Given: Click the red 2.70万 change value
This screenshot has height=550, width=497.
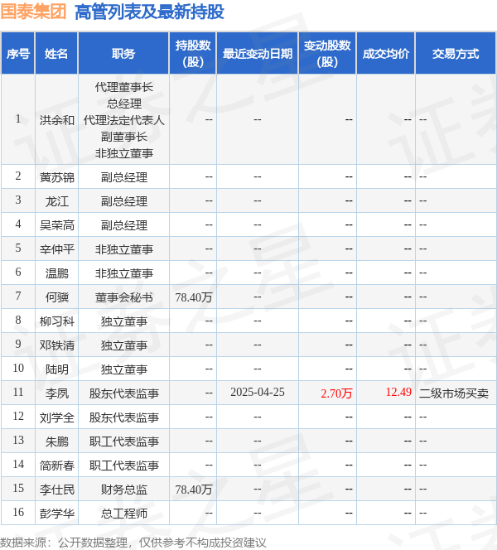Looking at the screenshot, I should click(336, 393).
